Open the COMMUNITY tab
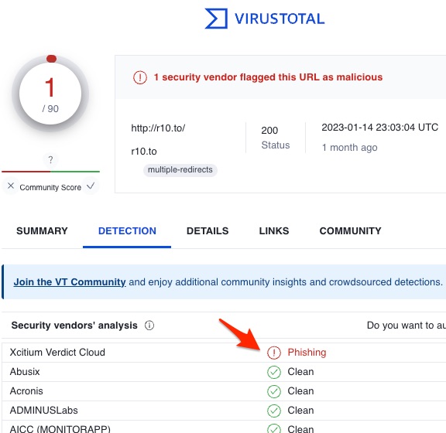The image size is (446, 433). point(351,231)
